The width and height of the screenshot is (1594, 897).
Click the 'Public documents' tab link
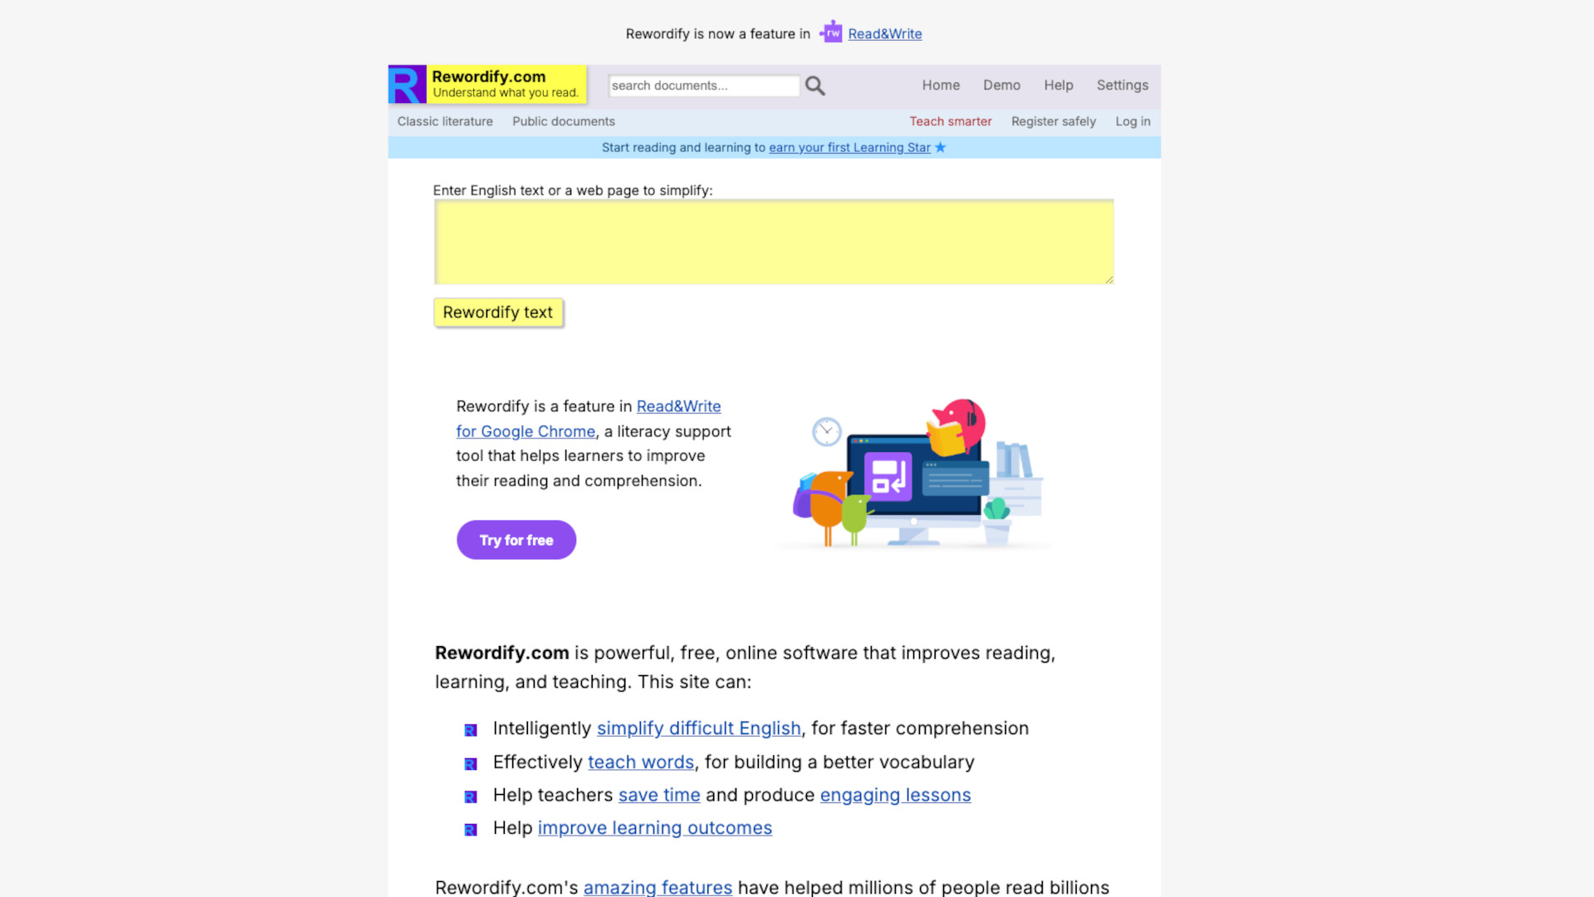564,120
